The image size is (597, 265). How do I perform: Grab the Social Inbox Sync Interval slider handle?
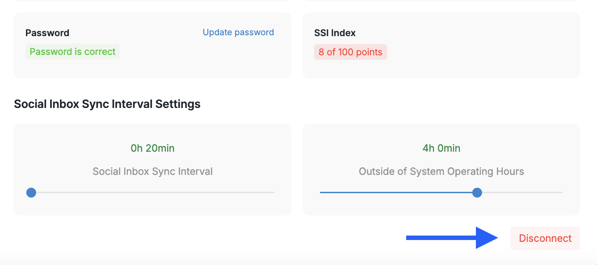click(x=31, y=193)
